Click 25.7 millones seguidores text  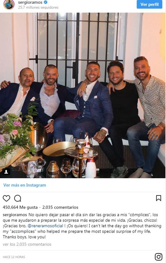point(38,7)
